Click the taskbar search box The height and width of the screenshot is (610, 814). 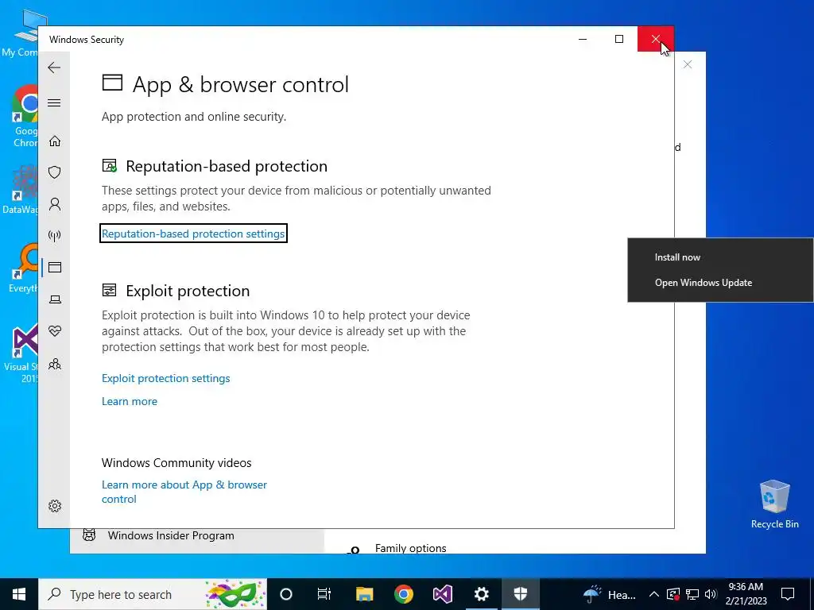coord(153,594)
